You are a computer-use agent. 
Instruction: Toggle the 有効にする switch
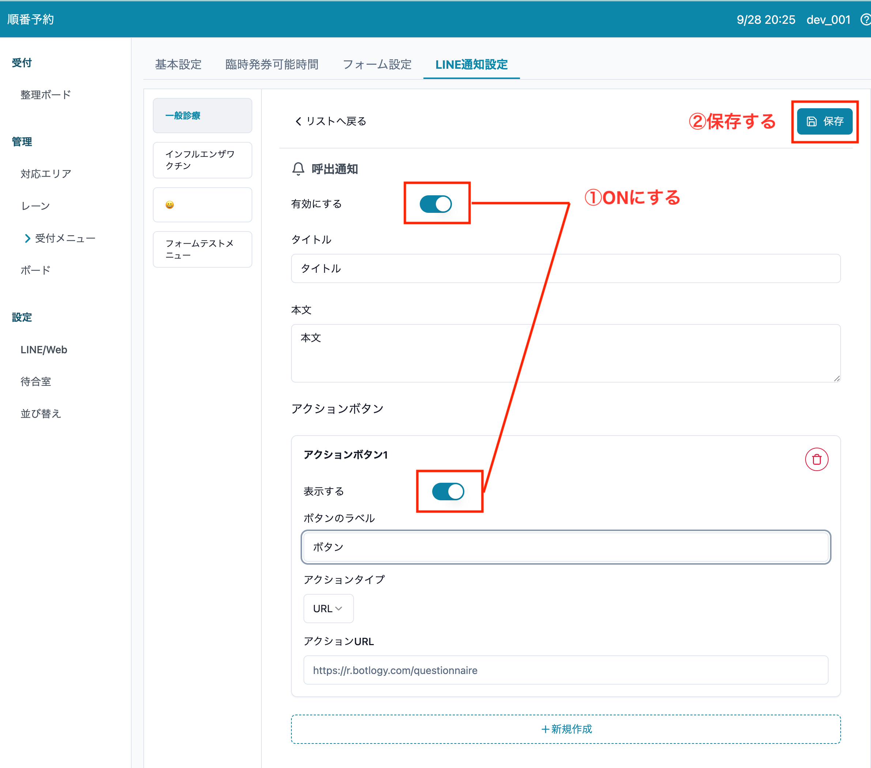(x=435, y=204)
